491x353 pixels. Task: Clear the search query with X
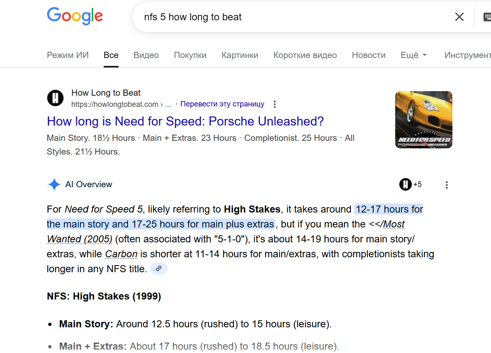(459, 17)
